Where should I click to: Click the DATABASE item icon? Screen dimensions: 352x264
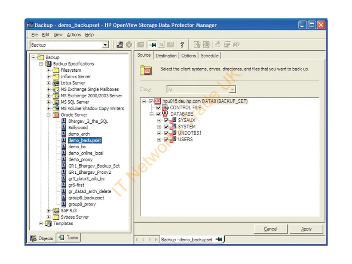pyautogui.click(x=165, y=114)
